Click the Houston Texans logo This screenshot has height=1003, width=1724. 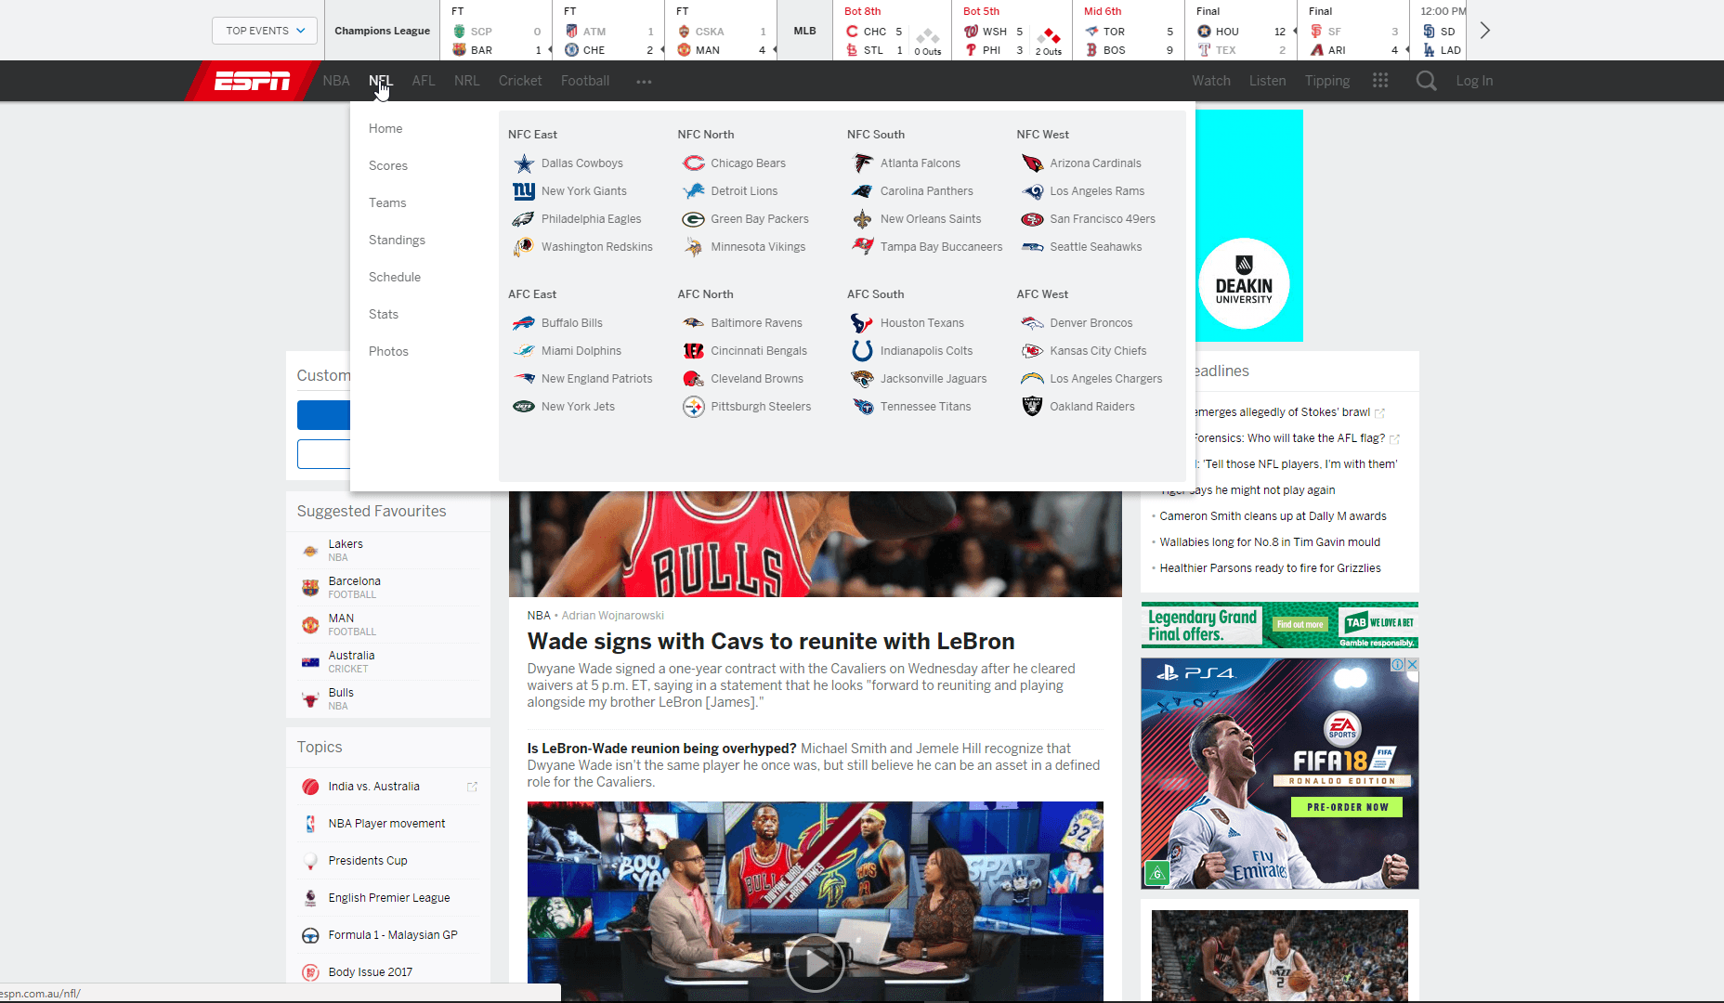point(863,323)
